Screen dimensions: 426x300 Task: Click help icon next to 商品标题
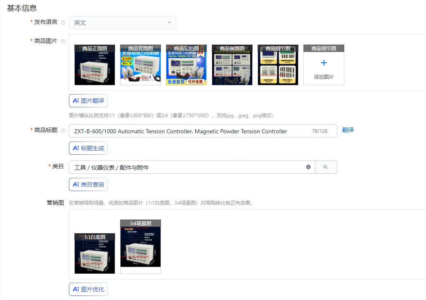(63, 130)
